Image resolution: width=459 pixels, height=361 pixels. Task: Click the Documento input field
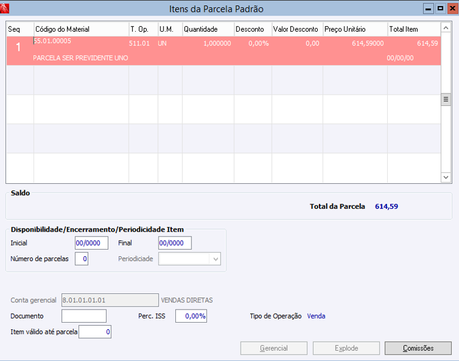[x=84, y=316]
